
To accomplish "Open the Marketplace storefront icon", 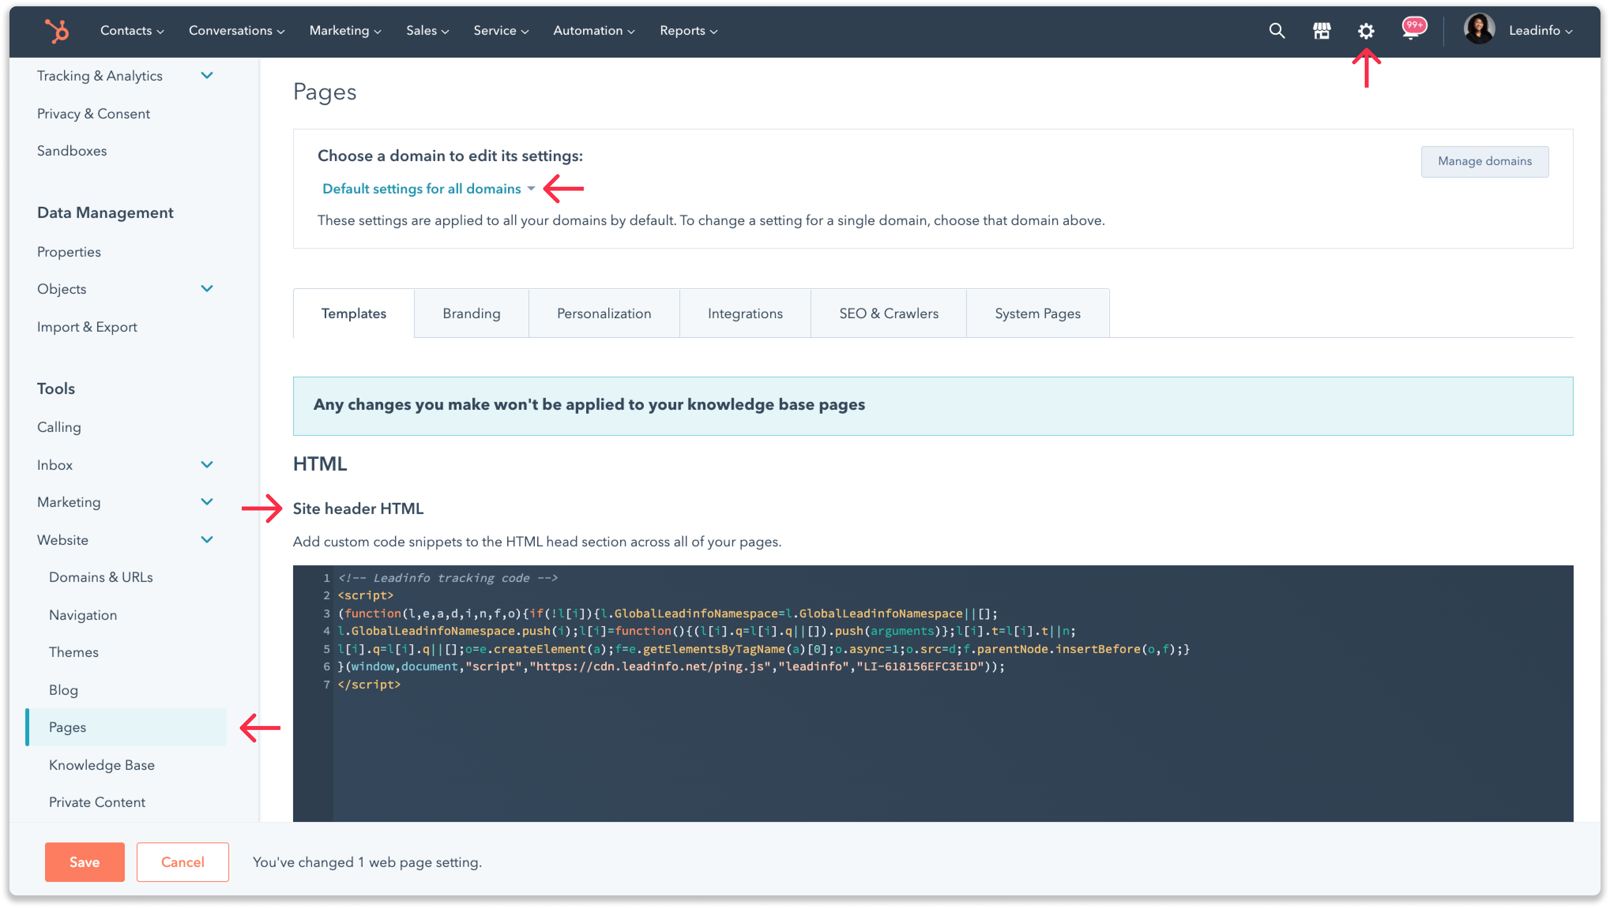I will tap(1321, 31).
